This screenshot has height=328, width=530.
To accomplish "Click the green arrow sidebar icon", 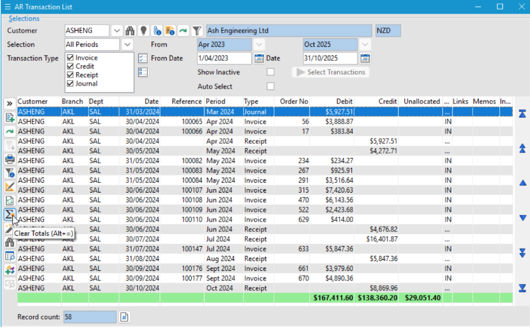I will pyautogui.click(x=10, y=132).
